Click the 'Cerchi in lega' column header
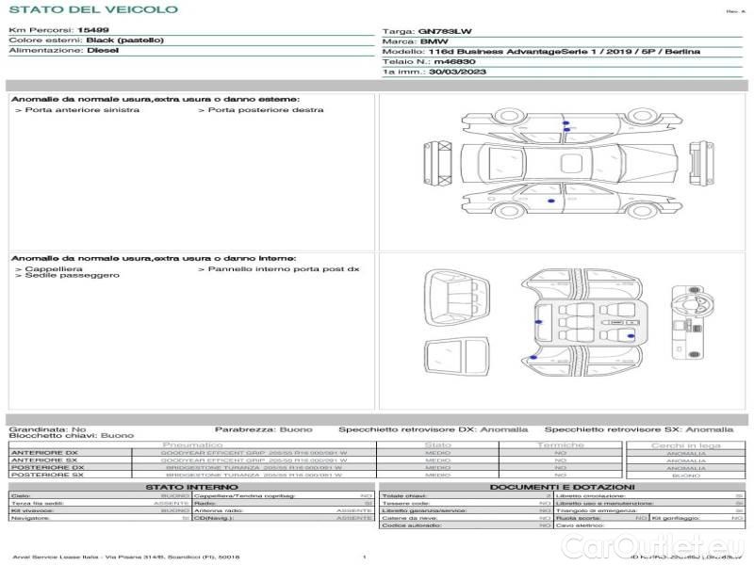Viewport: 754px width, 565px height. click(x=685, y=444)
